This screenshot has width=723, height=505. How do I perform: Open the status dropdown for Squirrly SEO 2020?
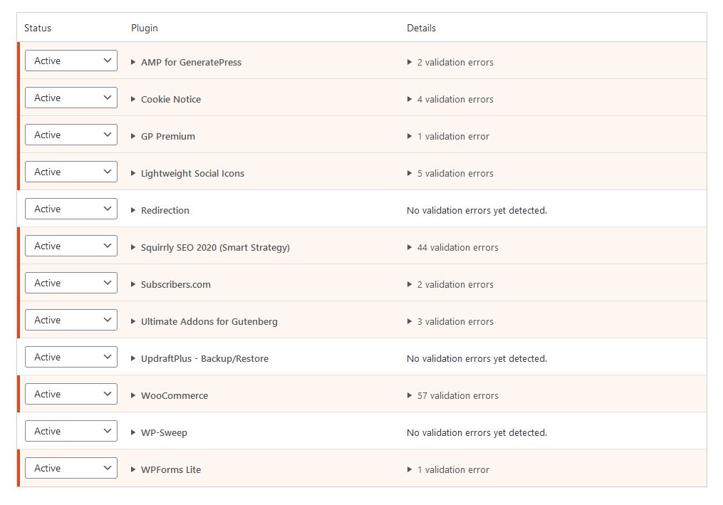[x=71, y=246]
